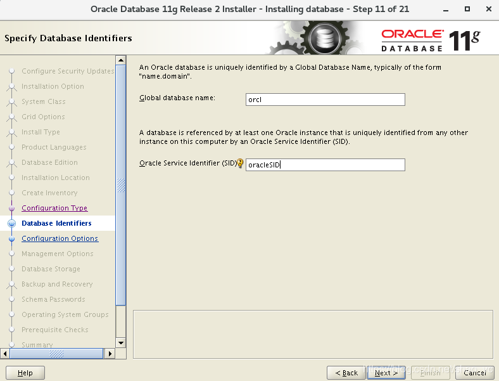Click the Database Edition step
Viewport: 499px width, 381px height.
tap(49, 162)
